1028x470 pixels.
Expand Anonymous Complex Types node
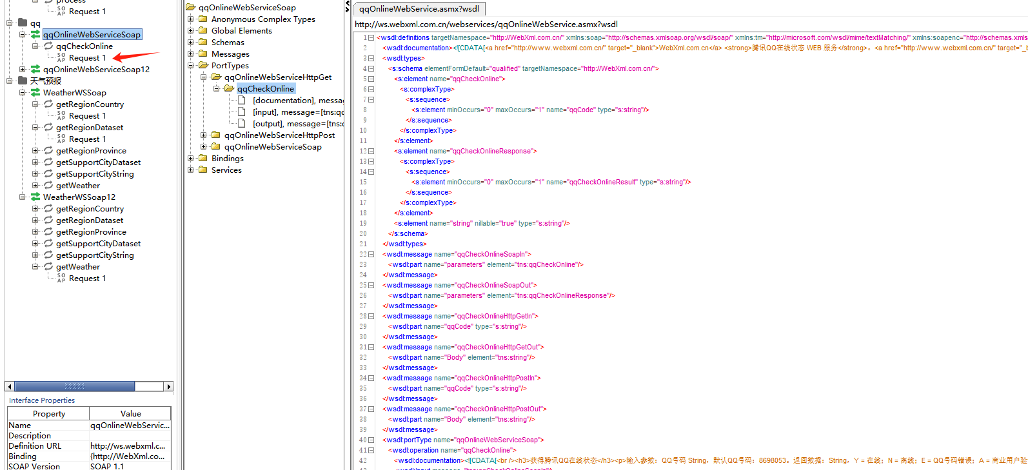tap(190, 19)
